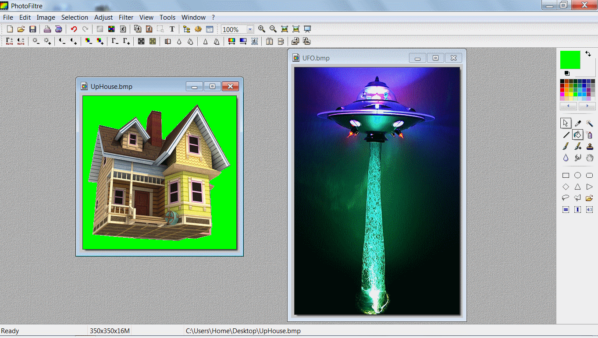Flip the image vertically
This screenshot has height=338, width=598.
tap(281, 41)
